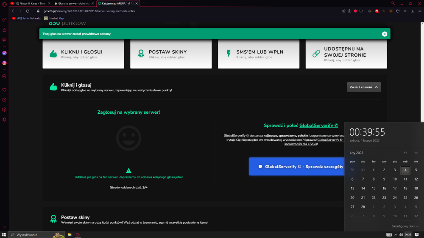The image size is (424, 238).
Task: Open Puffer fish bookmark
Action: pos(26,18)
